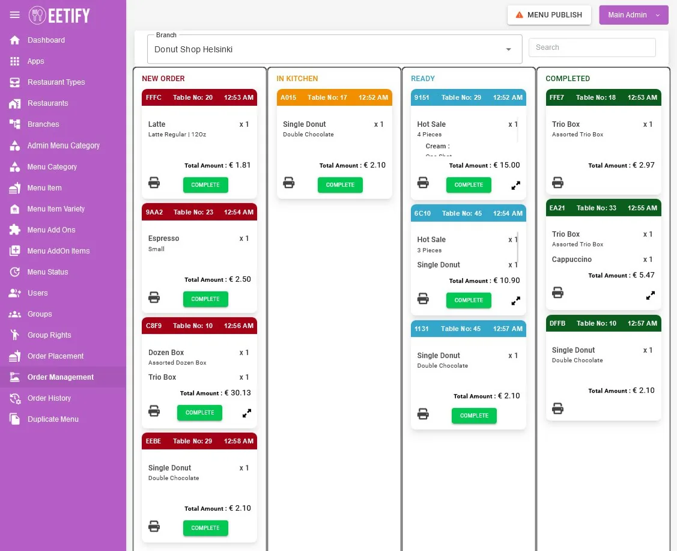Print order 1131 receipt
The width and height of the screenshot is (677, 551).
(x=423, y=414)
